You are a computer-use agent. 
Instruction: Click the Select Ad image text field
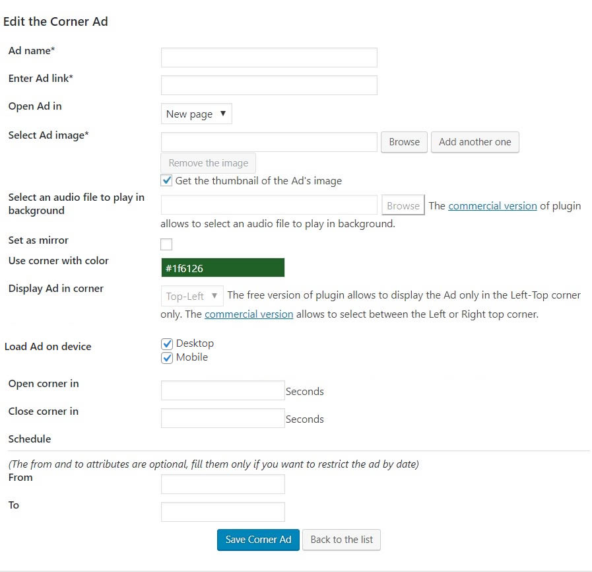pos(269,142)
